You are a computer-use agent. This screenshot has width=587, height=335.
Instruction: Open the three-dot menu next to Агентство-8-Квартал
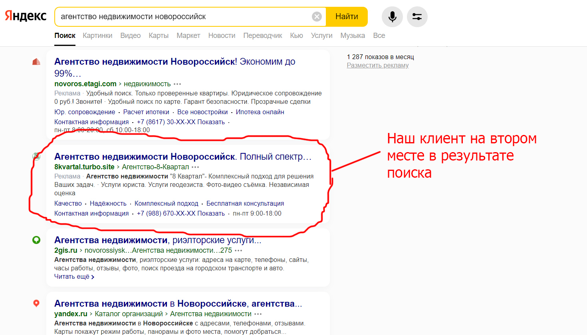pos(195,167)
